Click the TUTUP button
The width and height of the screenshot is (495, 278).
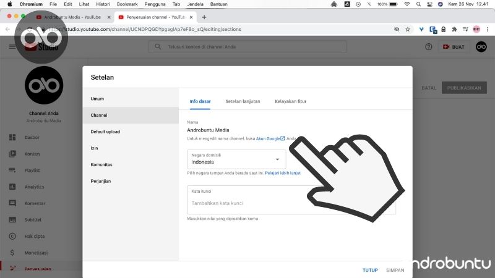click(370, 270)
